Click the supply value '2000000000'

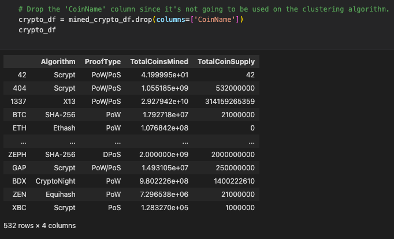pos(233,154)
